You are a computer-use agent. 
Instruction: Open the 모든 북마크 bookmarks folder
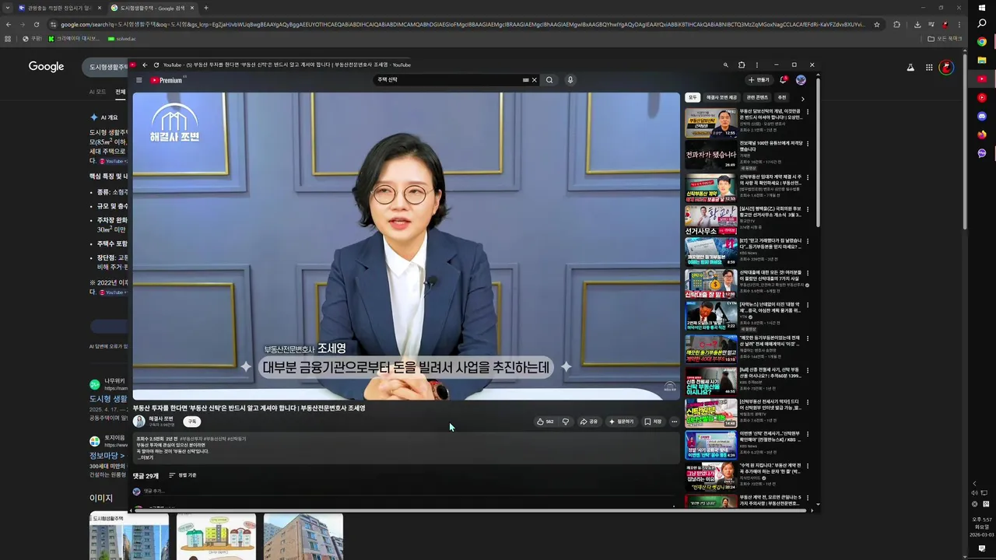pos(945,38)
